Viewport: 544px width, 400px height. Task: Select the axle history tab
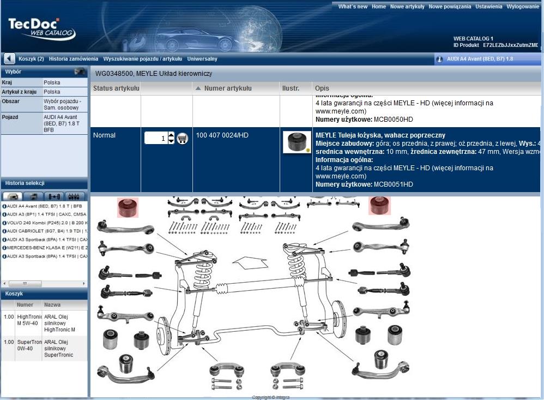(55, 196)
